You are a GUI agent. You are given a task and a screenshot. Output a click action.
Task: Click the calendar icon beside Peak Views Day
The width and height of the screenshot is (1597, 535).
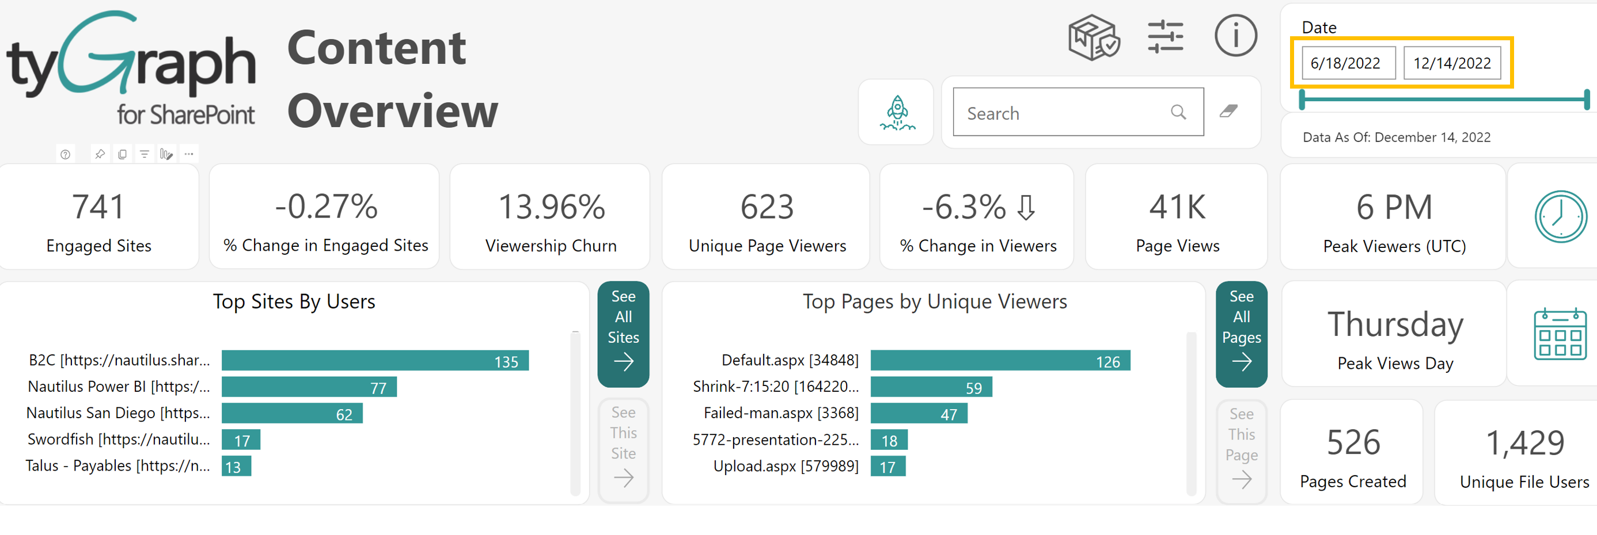click(1560, 334)
